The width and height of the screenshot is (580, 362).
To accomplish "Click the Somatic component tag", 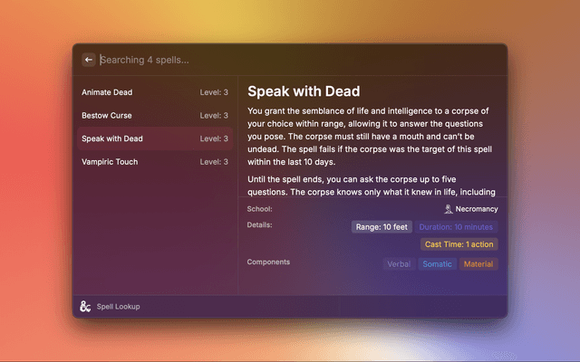I will click(x=437, y=264).
